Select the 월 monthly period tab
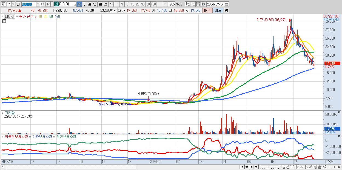This screenshot has height=170, width=342. (89, 4)
